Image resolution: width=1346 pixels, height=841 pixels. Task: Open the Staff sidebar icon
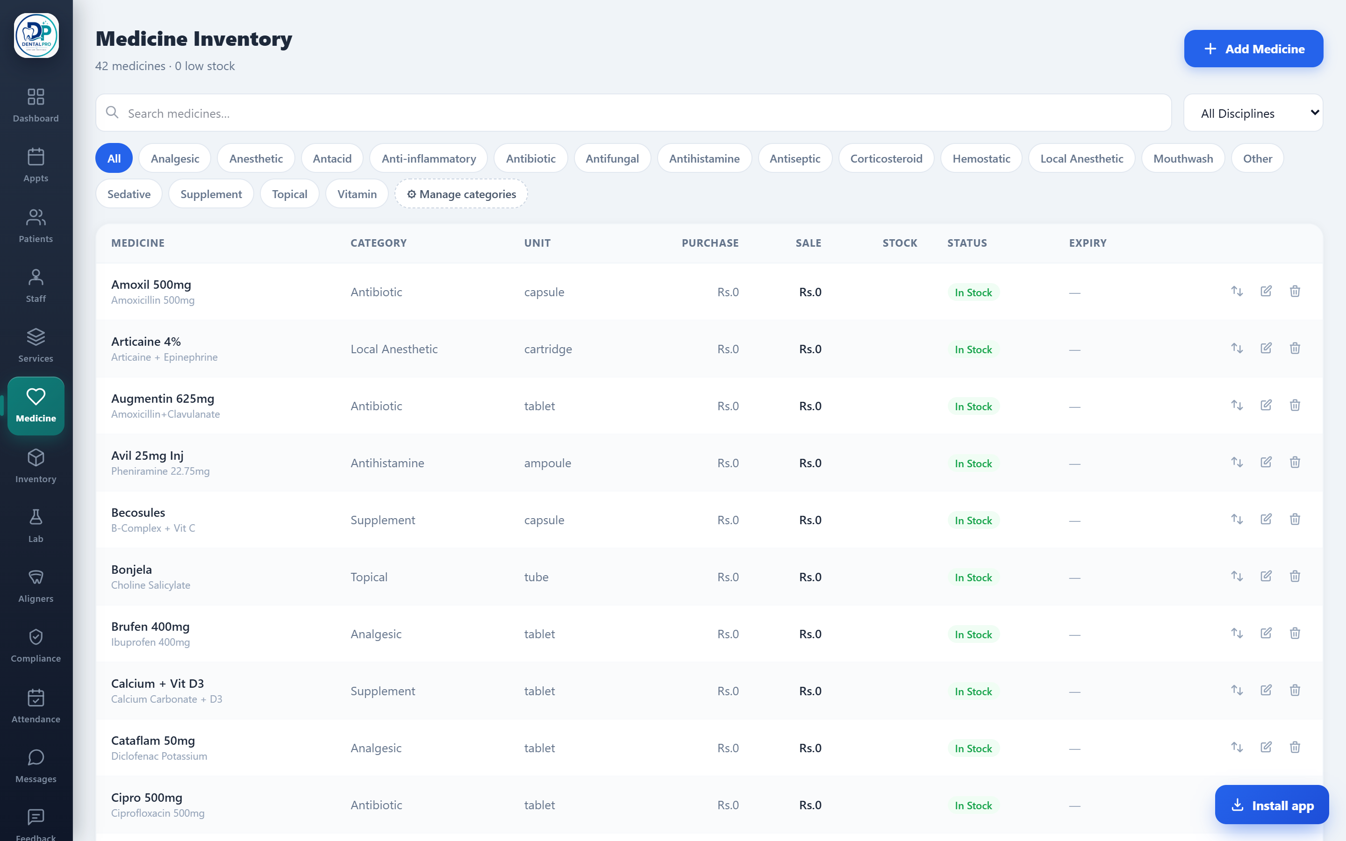[x=36, y=277]
